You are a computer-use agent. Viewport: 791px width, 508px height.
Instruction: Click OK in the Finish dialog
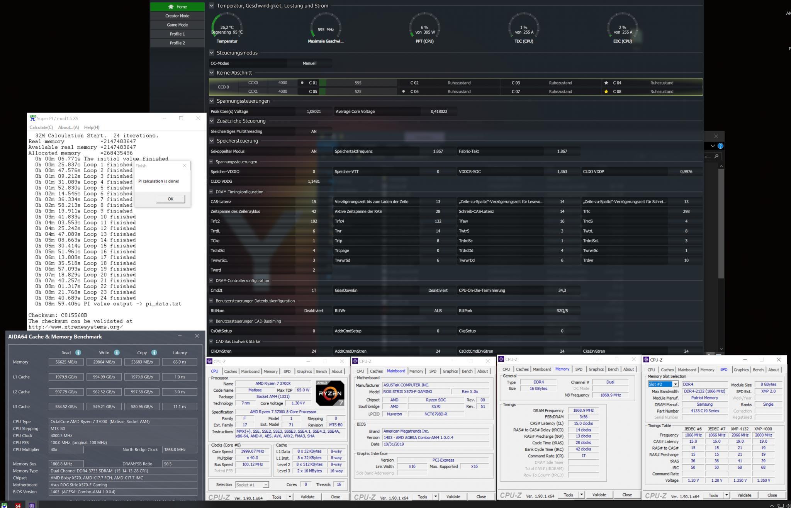pyautogui.click(x=170, y=199)
